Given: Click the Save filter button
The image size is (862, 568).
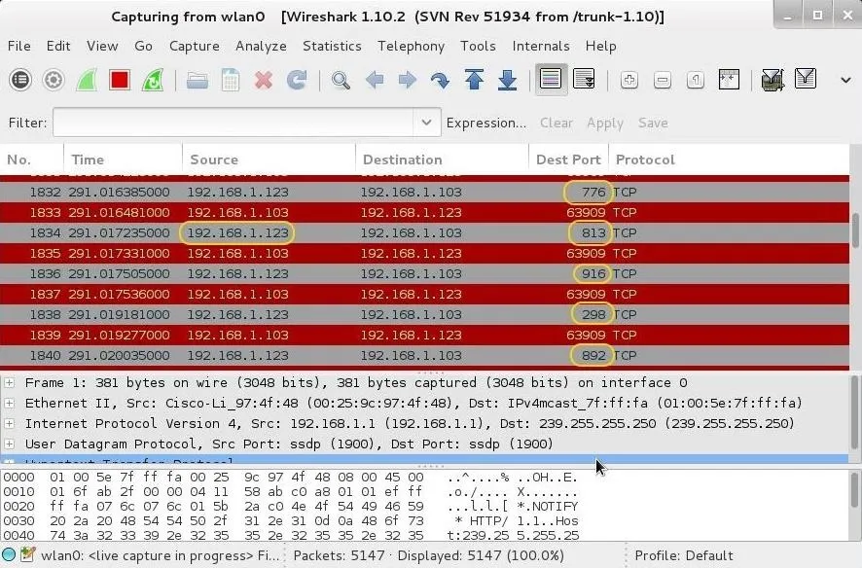Looking at the screenshot, I should pyautogui.click(x=653, y=124).
